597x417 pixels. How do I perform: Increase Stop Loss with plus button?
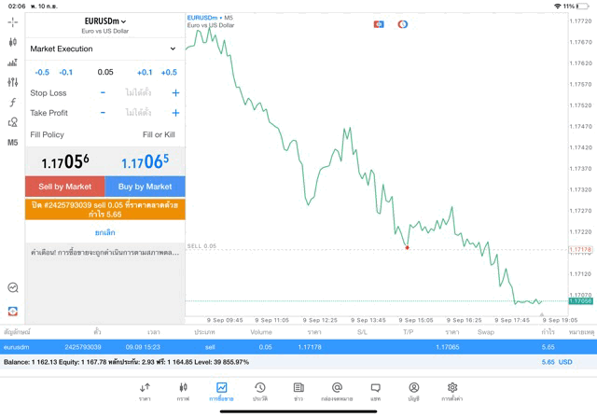[175, 93]
